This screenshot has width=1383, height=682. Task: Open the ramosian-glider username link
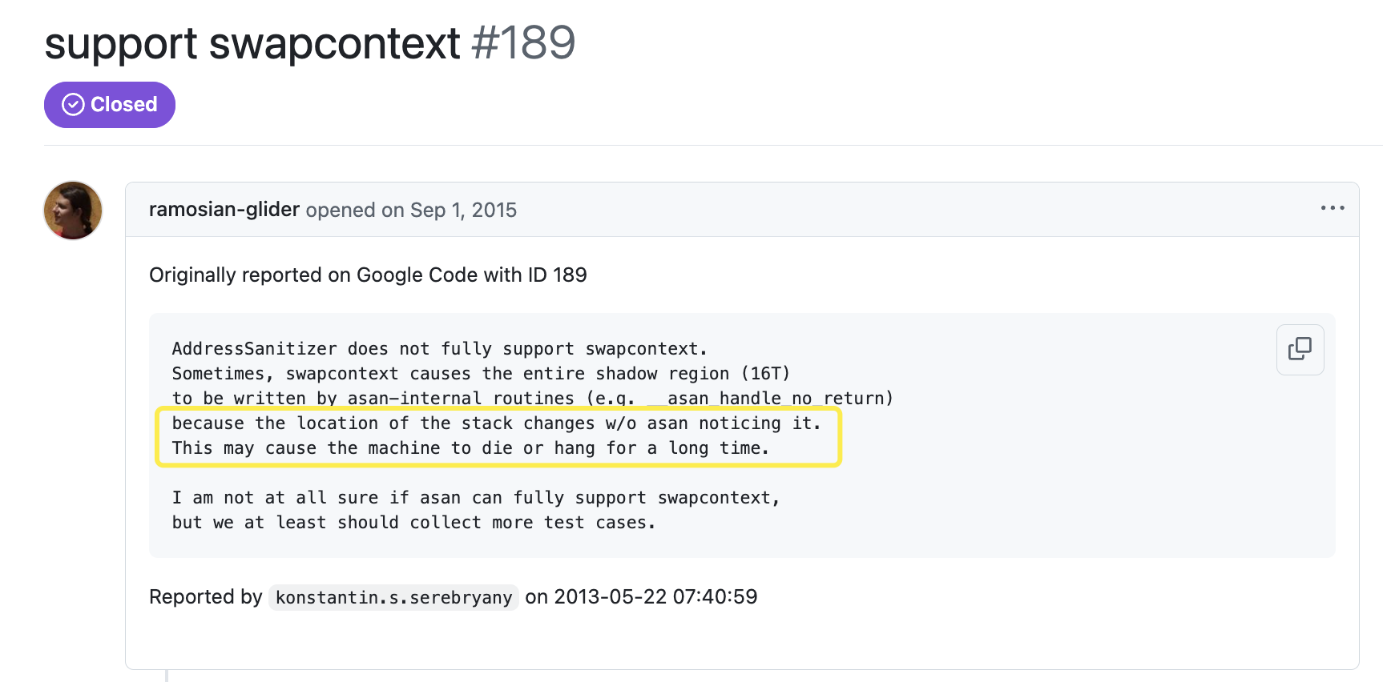(x=224, y=210)
